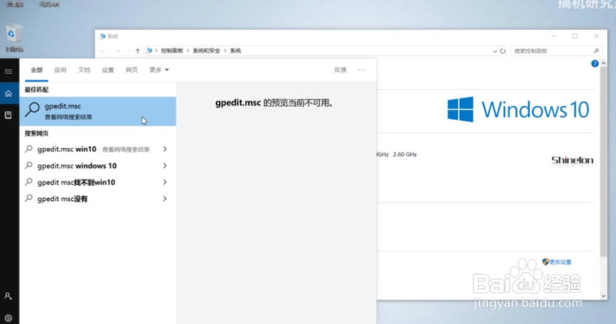Click the System window vertical scrollbar thumb
The width and height of the screenshot is (616, 324).
click(x=604, y=162)
